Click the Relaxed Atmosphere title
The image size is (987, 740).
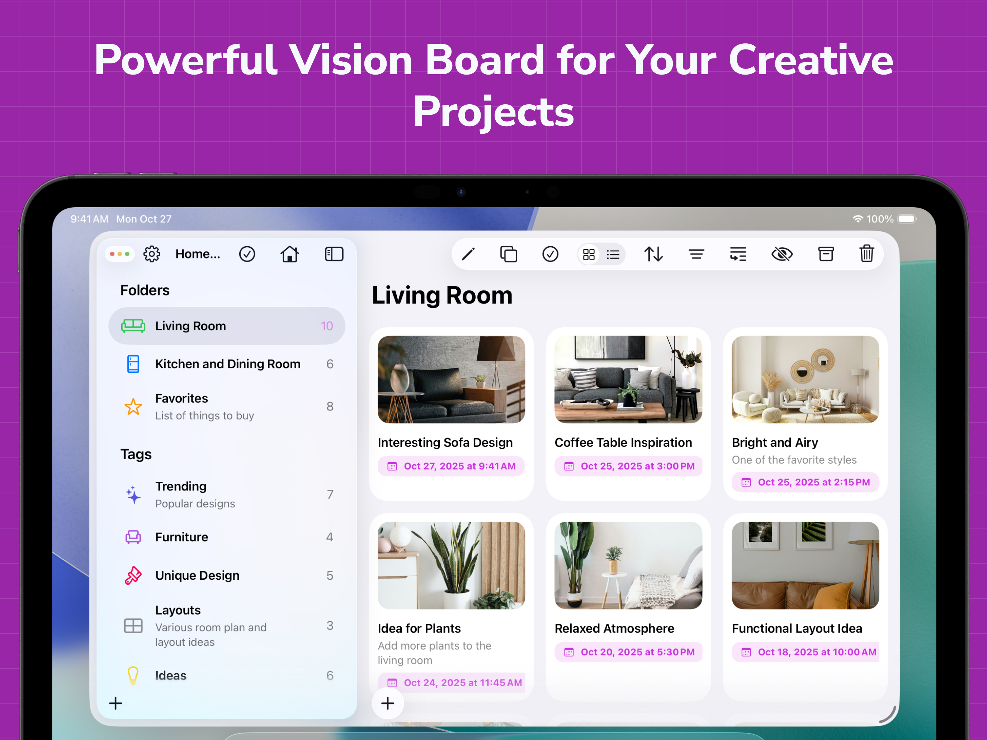point(614,628)
